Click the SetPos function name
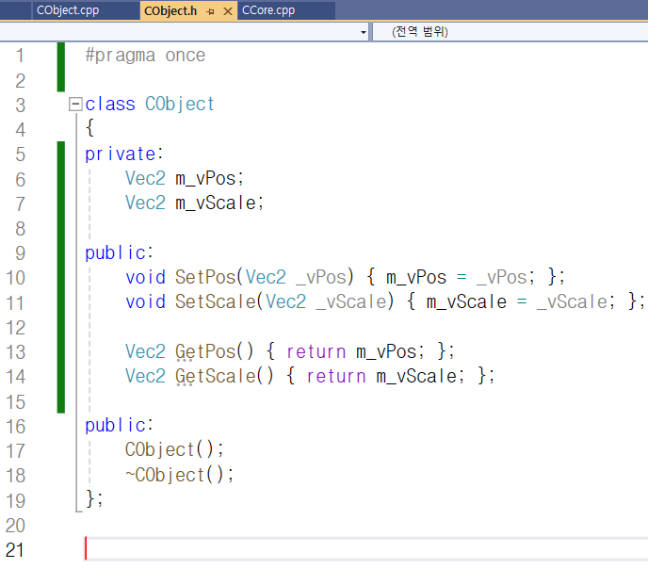 coord(205,277)
